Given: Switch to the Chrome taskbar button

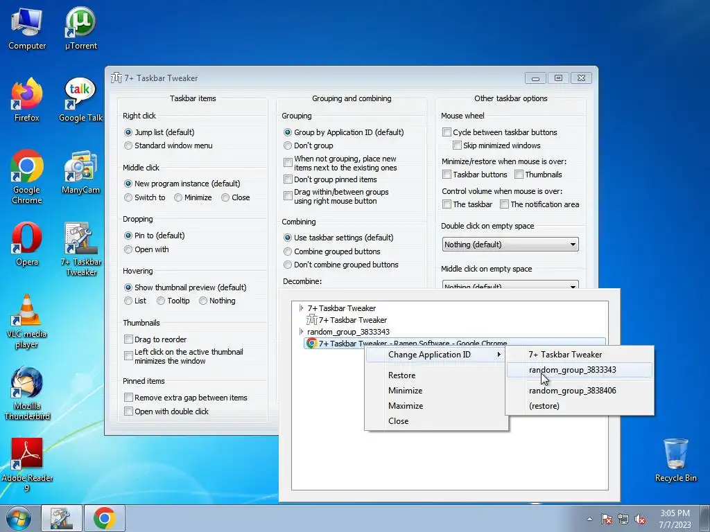Looking at the screenshot, I should (x=105, y=518).
